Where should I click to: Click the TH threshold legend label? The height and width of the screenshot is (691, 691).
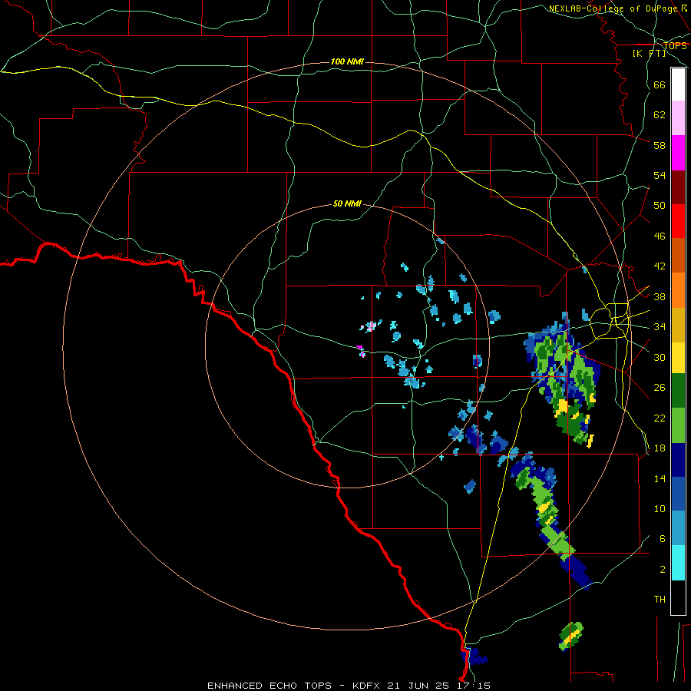660,600
